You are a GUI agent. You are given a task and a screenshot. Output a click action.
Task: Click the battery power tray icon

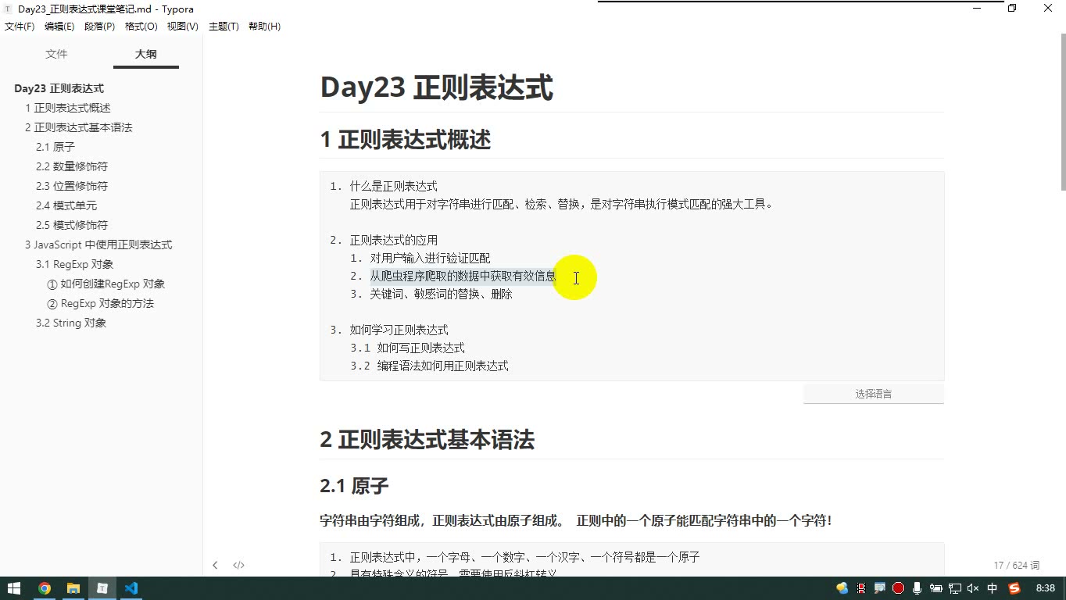tap(935, 588)
